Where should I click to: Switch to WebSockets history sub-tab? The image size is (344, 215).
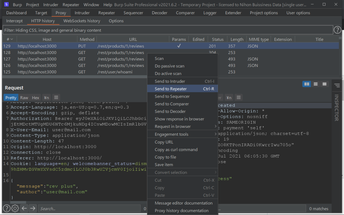coord(82,21)
